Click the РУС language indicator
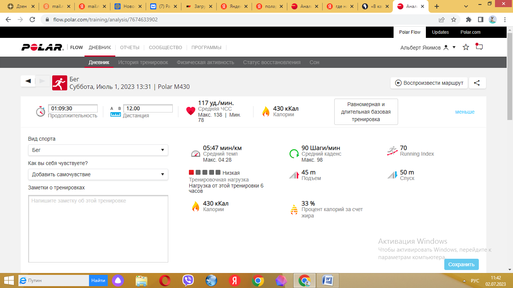 [x=475, y=280]
